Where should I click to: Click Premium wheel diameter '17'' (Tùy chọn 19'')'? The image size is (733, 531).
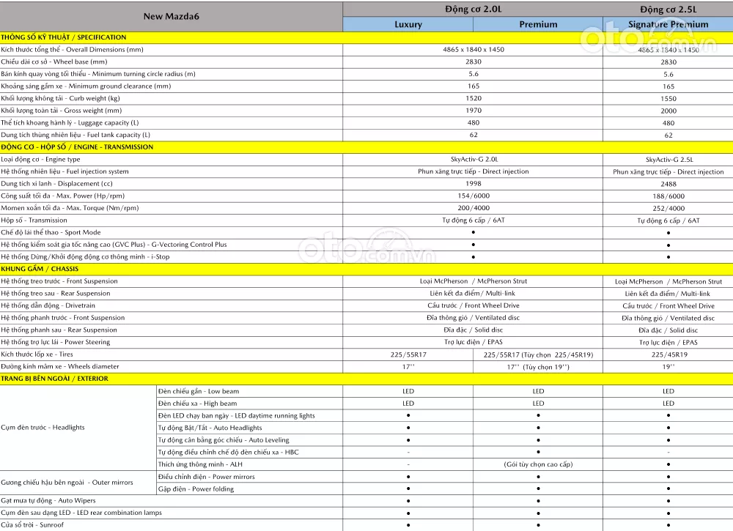click(538, 367)
